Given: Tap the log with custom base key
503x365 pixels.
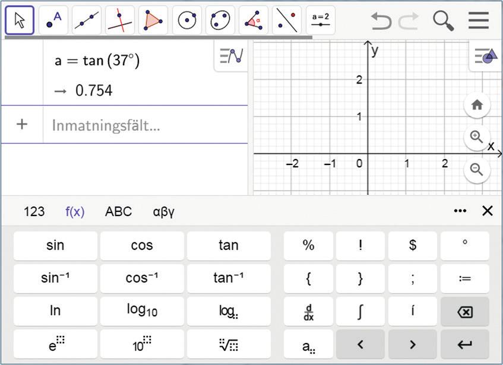Looking at the screenshot, I should pyautogui.click(x=229, y=311).
